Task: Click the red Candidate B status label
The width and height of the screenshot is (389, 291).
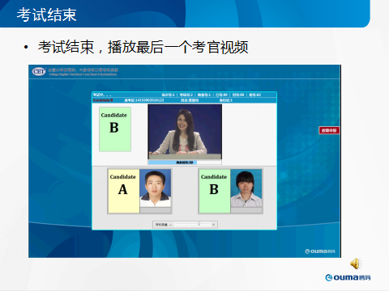Action: (x=103, y=100)
